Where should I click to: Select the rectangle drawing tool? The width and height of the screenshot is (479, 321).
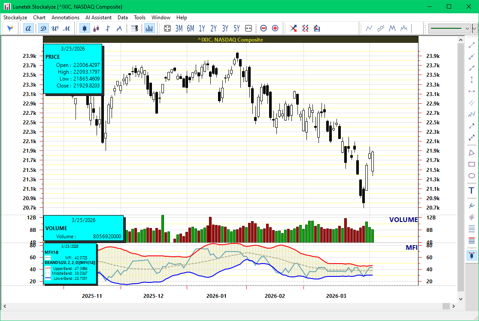471,165
